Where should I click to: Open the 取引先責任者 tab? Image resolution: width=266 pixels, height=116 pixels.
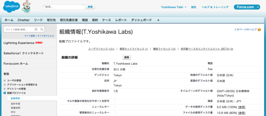(69, 20)
